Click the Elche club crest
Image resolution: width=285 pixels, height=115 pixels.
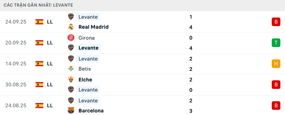[71, 79]
